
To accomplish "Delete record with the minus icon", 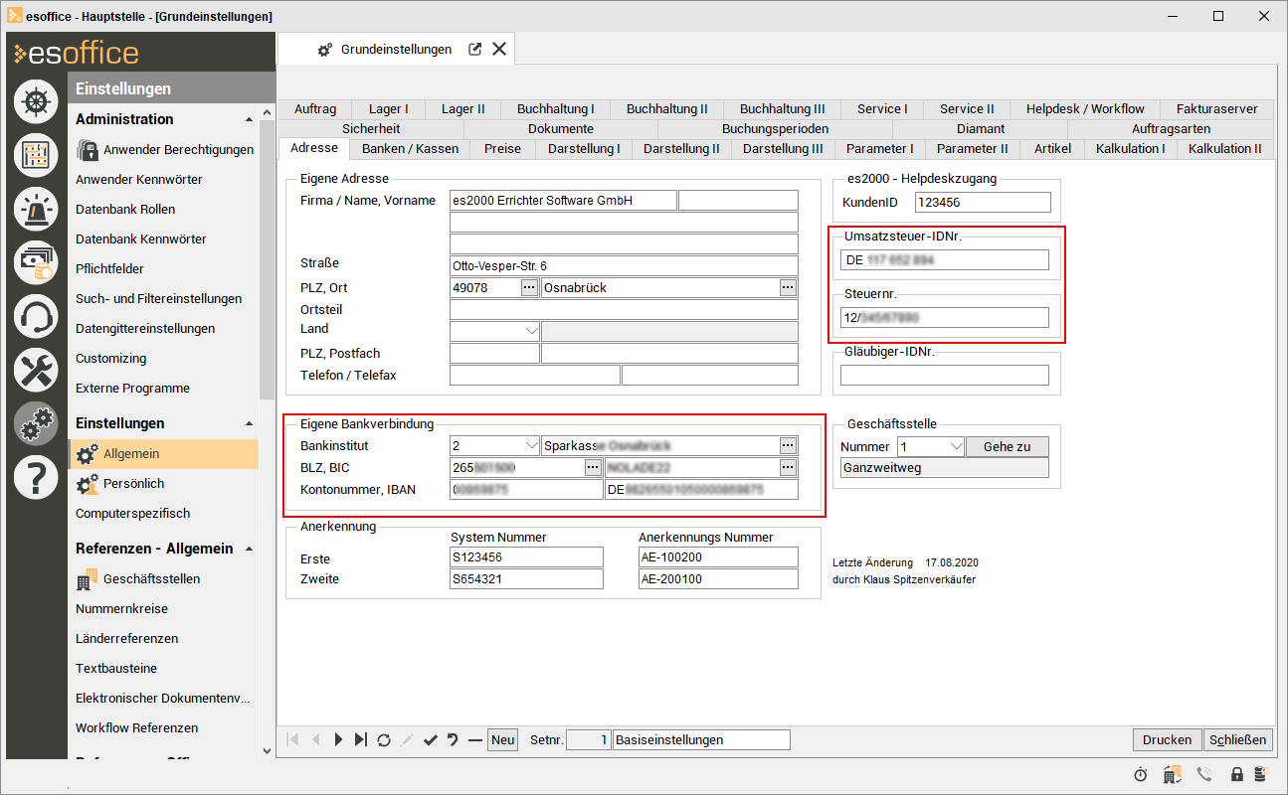I will pos(474,739).
